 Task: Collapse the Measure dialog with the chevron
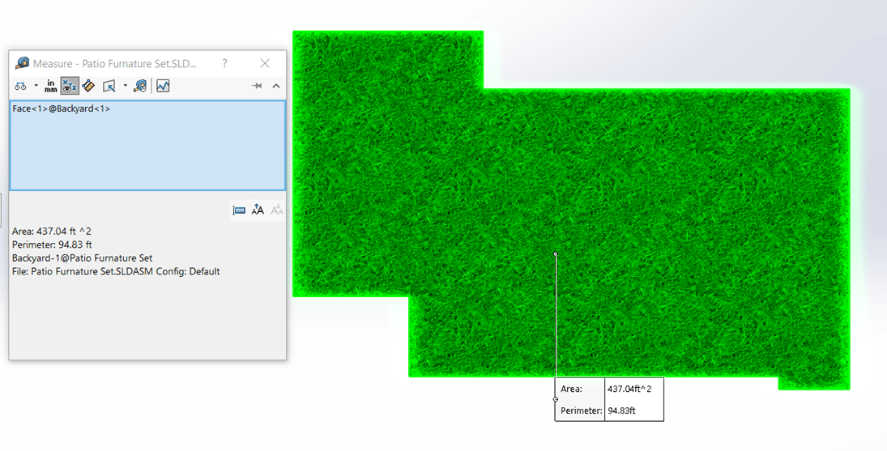[x=276, y=86]
